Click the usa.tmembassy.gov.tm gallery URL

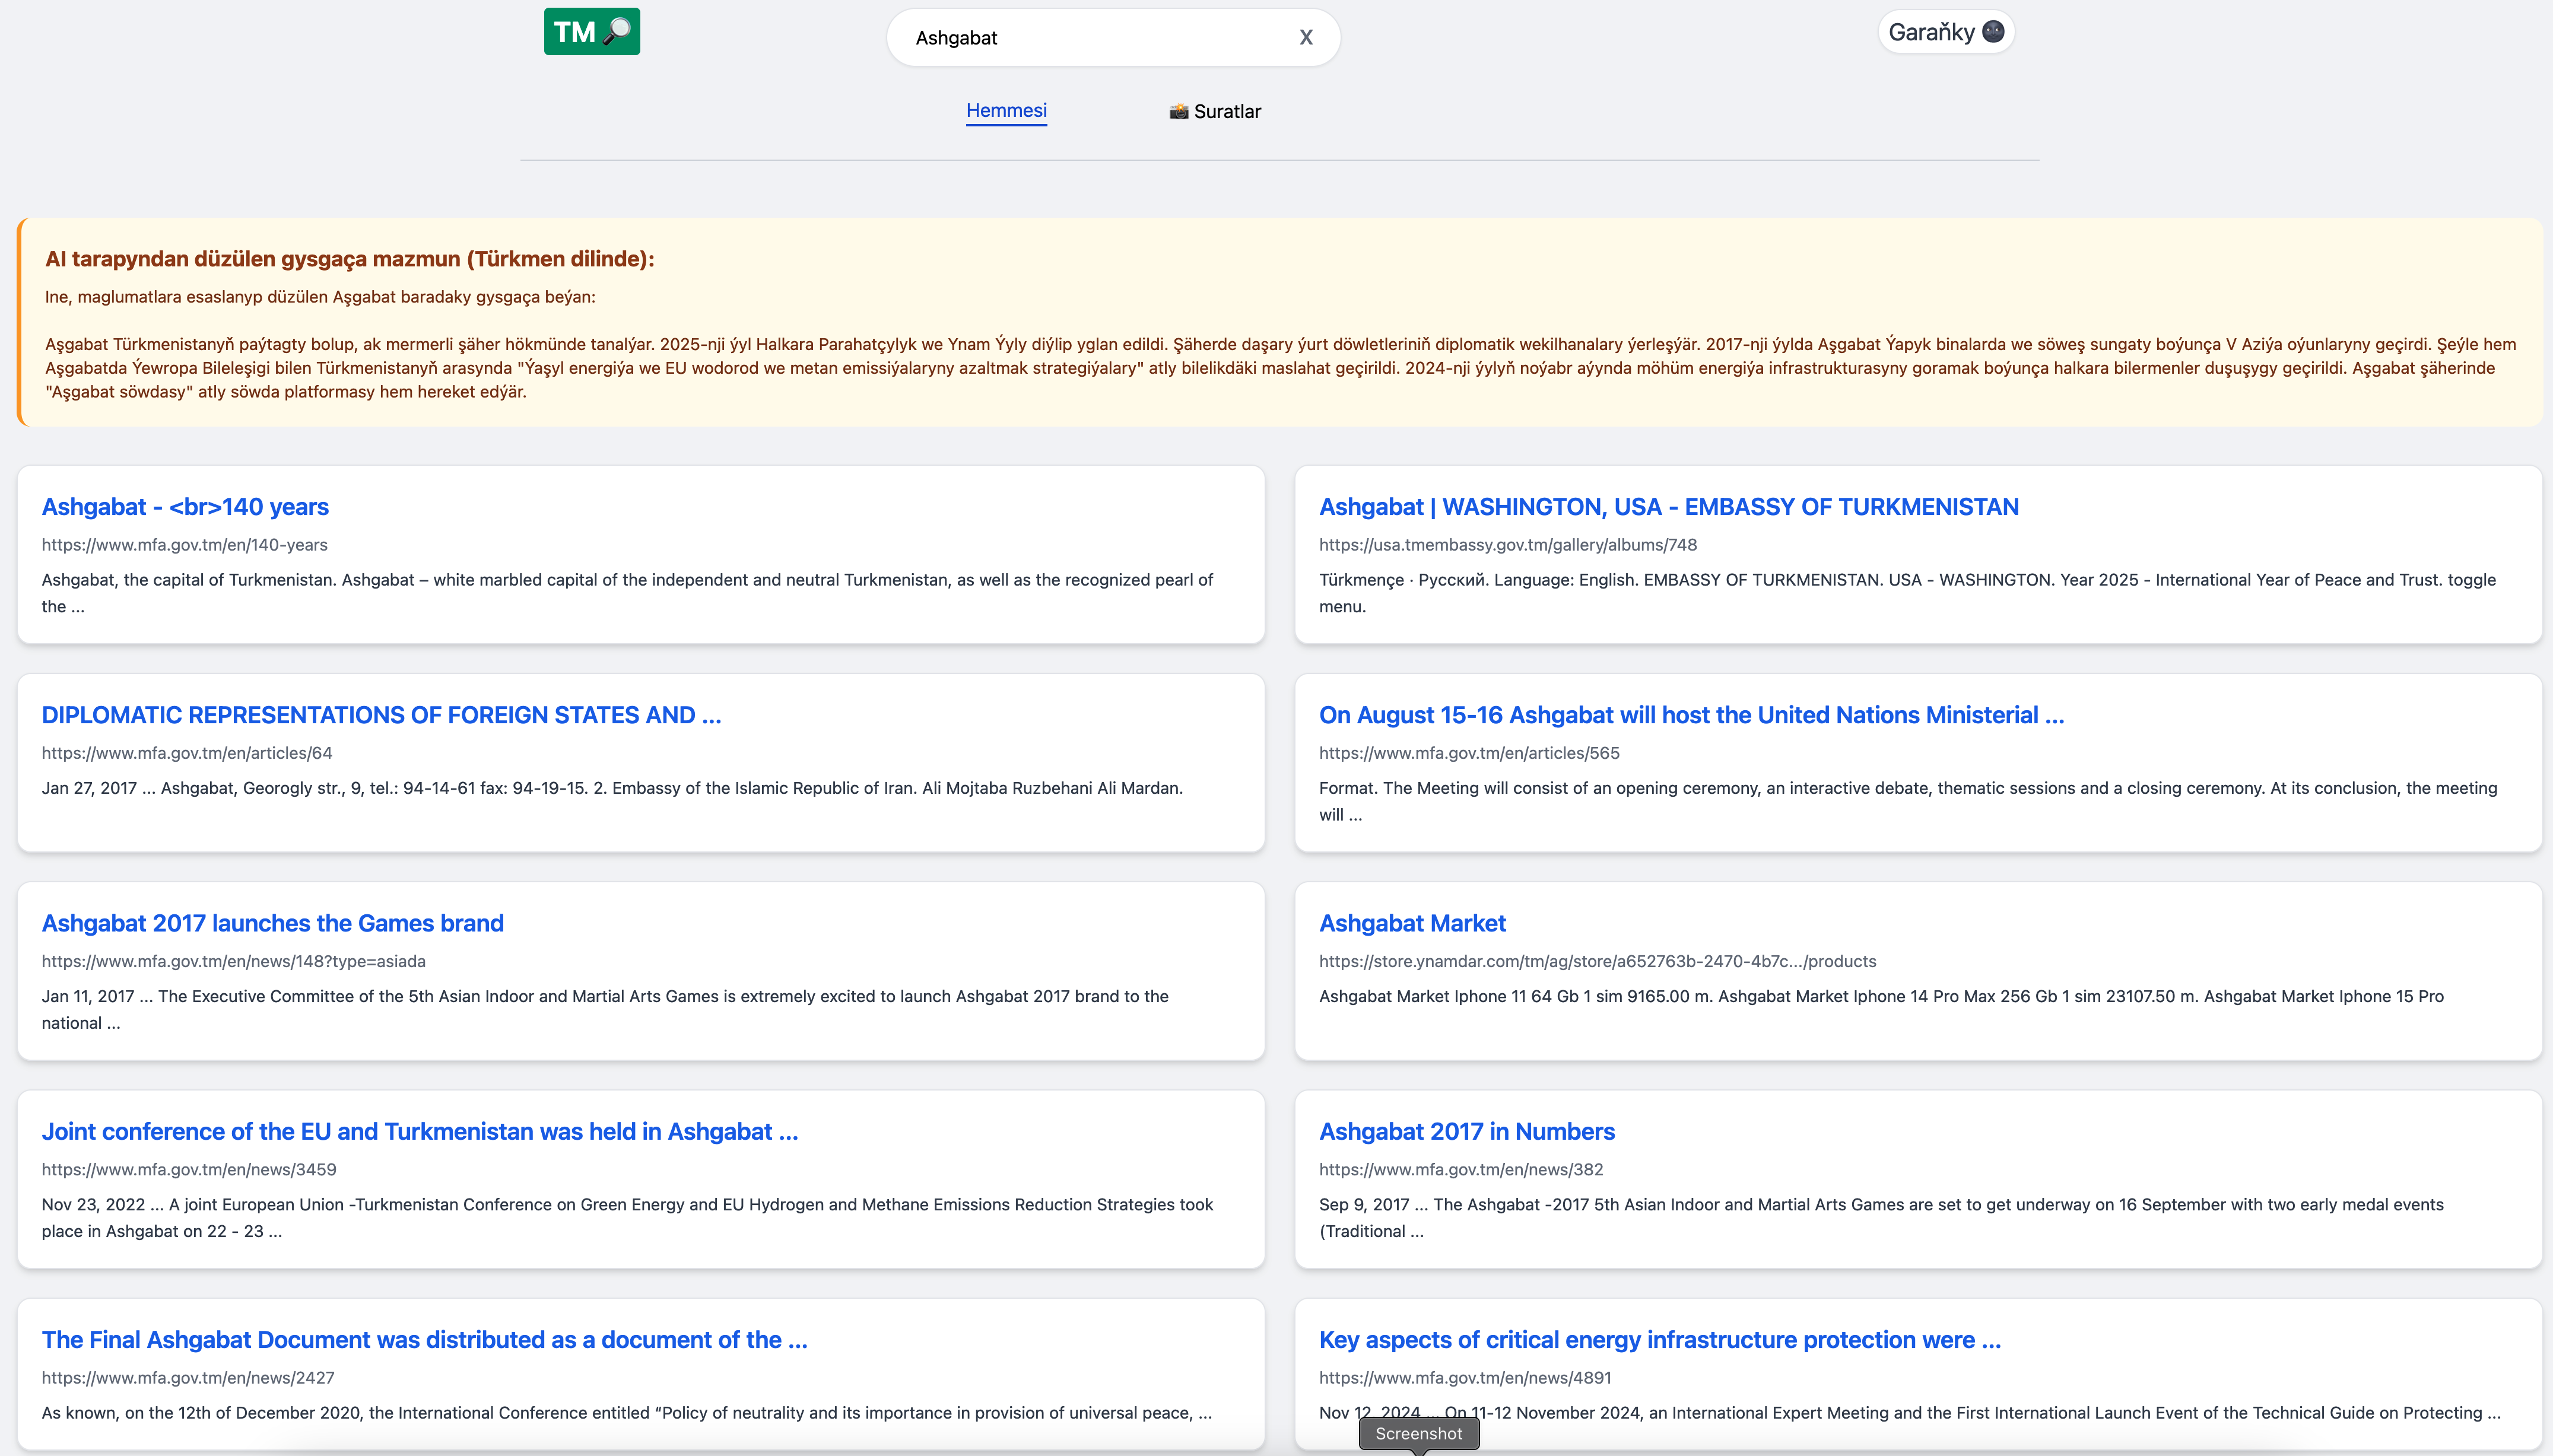(1507, 545)
